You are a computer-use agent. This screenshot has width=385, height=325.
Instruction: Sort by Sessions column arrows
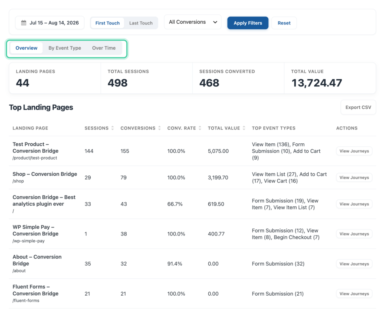click(112, 128)
